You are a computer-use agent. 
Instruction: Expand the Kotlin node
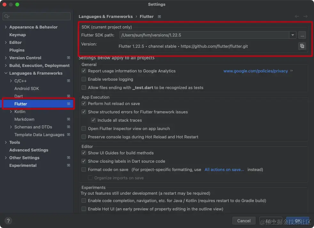[x=11, y=111]
